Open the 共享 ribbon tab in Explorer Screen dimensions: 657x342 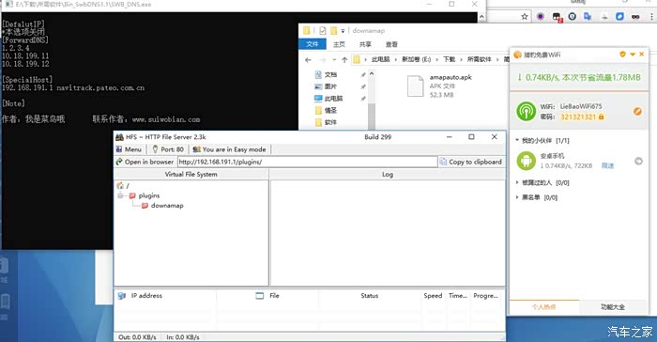click(x=365, y=44)
